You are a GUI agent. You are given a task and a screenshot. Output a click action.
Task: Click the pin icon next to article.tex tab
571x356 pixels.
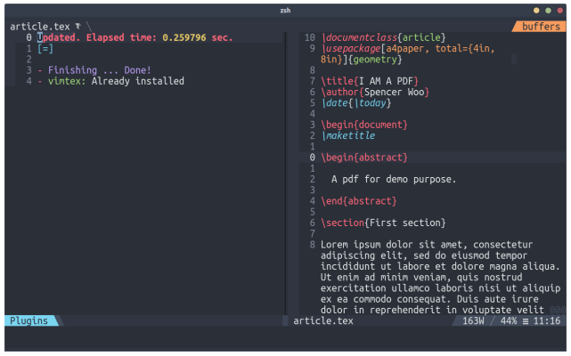[x=77, y=26]
